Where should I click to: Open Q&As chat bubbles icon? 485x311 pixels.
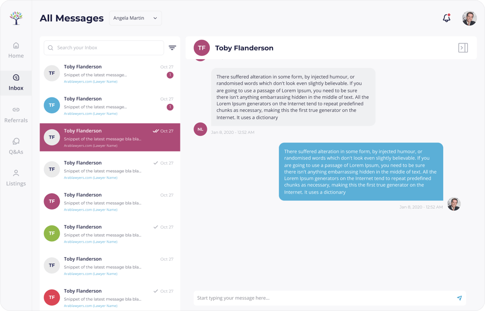click(16, 141)
